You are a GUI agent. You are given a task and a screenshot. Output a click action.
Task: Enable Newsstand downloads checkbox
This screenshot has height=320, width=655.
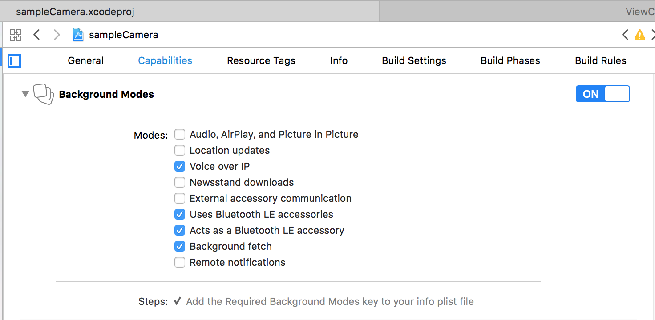[180, 182]
